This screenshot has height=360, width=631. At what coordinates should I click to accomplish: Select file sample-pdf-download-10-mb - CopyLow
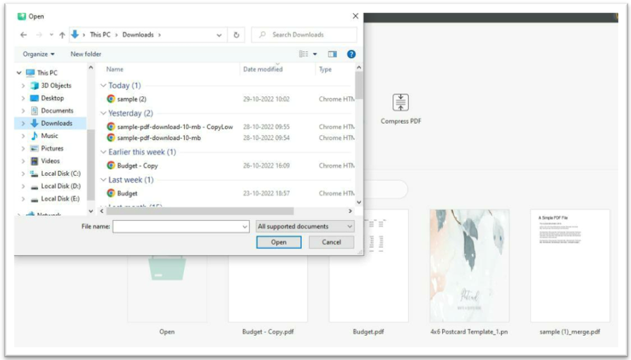tap(175, 127)
